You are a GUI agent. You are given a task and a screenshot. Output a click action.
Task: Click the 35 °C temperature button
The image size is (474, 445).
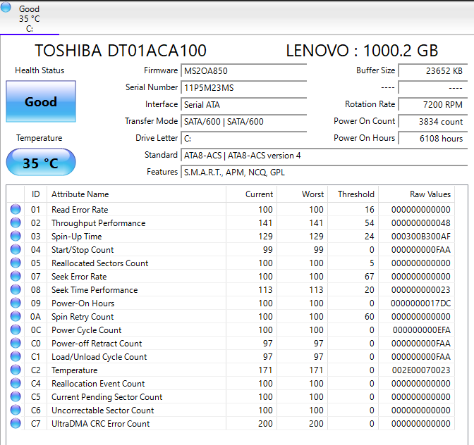[41, 163]
